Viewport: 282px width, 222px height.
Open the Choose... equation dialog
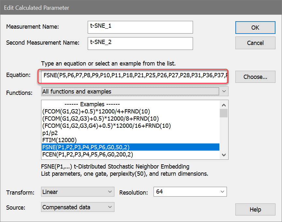[x=255, y=77]
